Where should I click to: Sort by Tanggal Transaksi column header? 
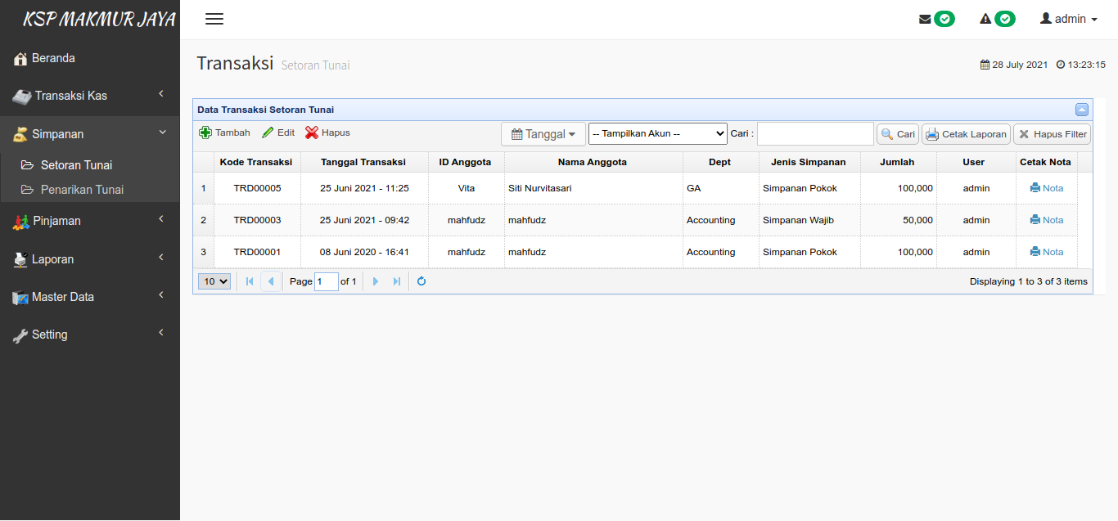point(364,162)
